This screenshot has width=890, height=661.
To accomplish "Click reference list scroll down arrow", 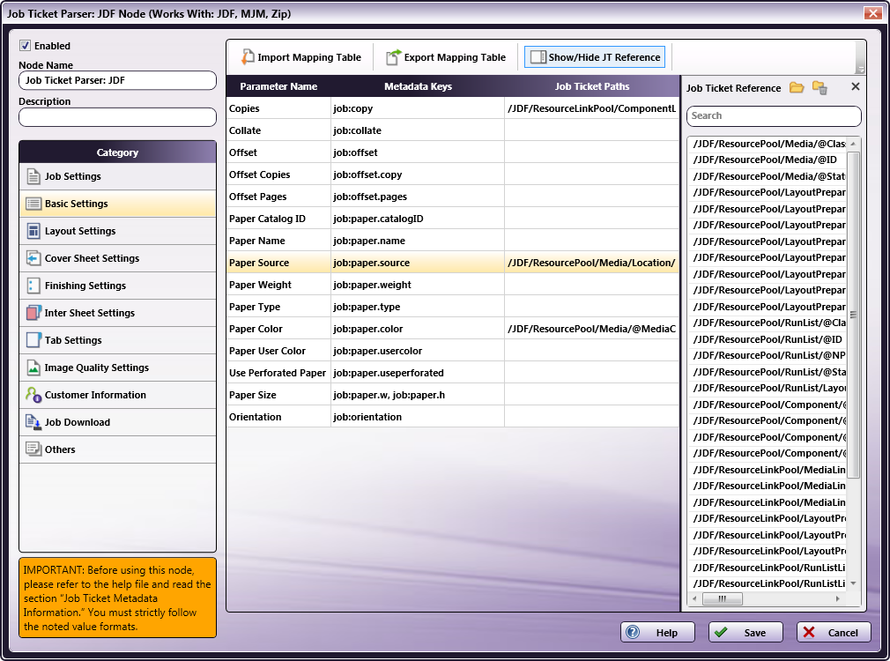I will 853,583.
